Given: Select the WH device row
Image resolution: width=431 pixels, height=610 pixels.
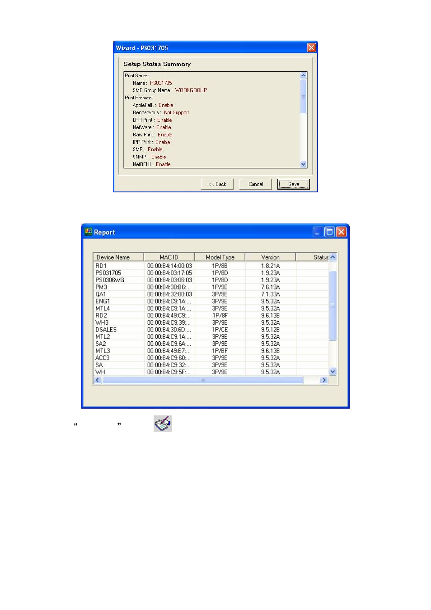Looking at the screenshot, I should 211,372.
